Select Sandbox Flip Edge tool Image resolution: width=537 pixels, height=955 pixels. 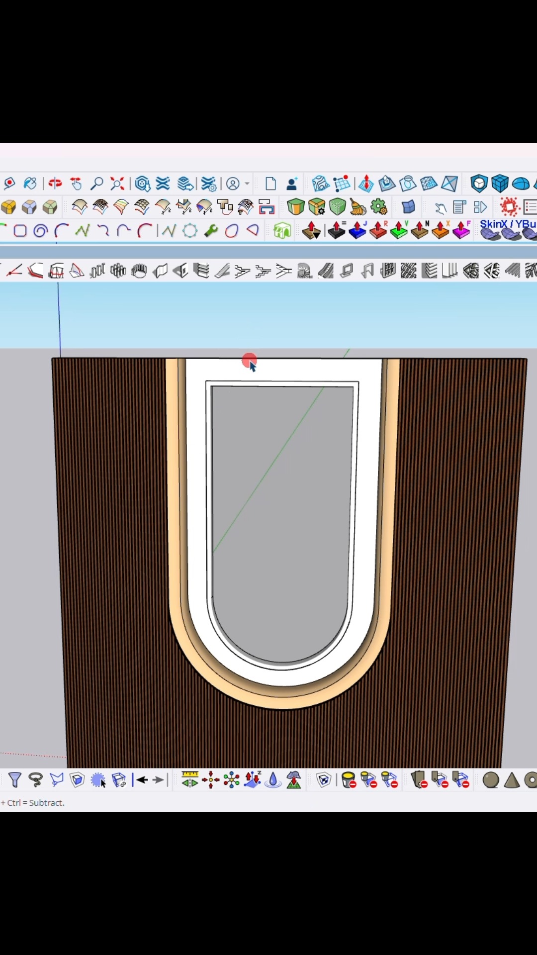coord(449,184)
